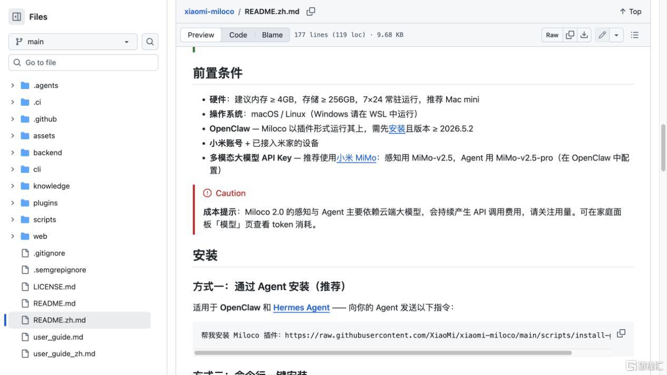Switch to the Preview tab
The height and width of the screenshot is (375, 667).
(201, 35)
